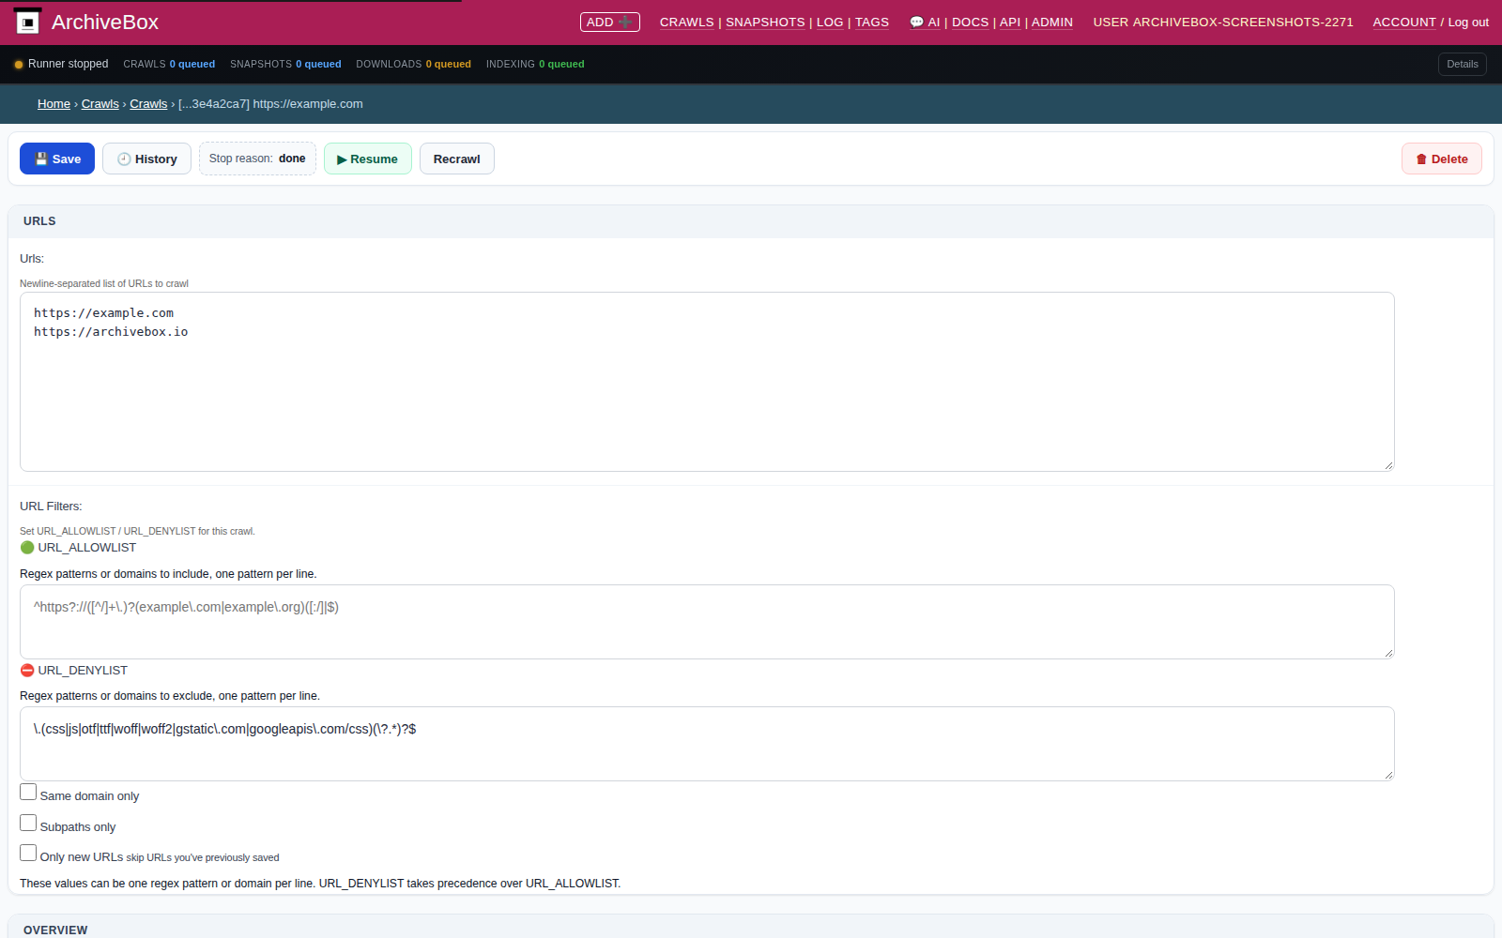Click the Recrawl button

coord(457,159)
